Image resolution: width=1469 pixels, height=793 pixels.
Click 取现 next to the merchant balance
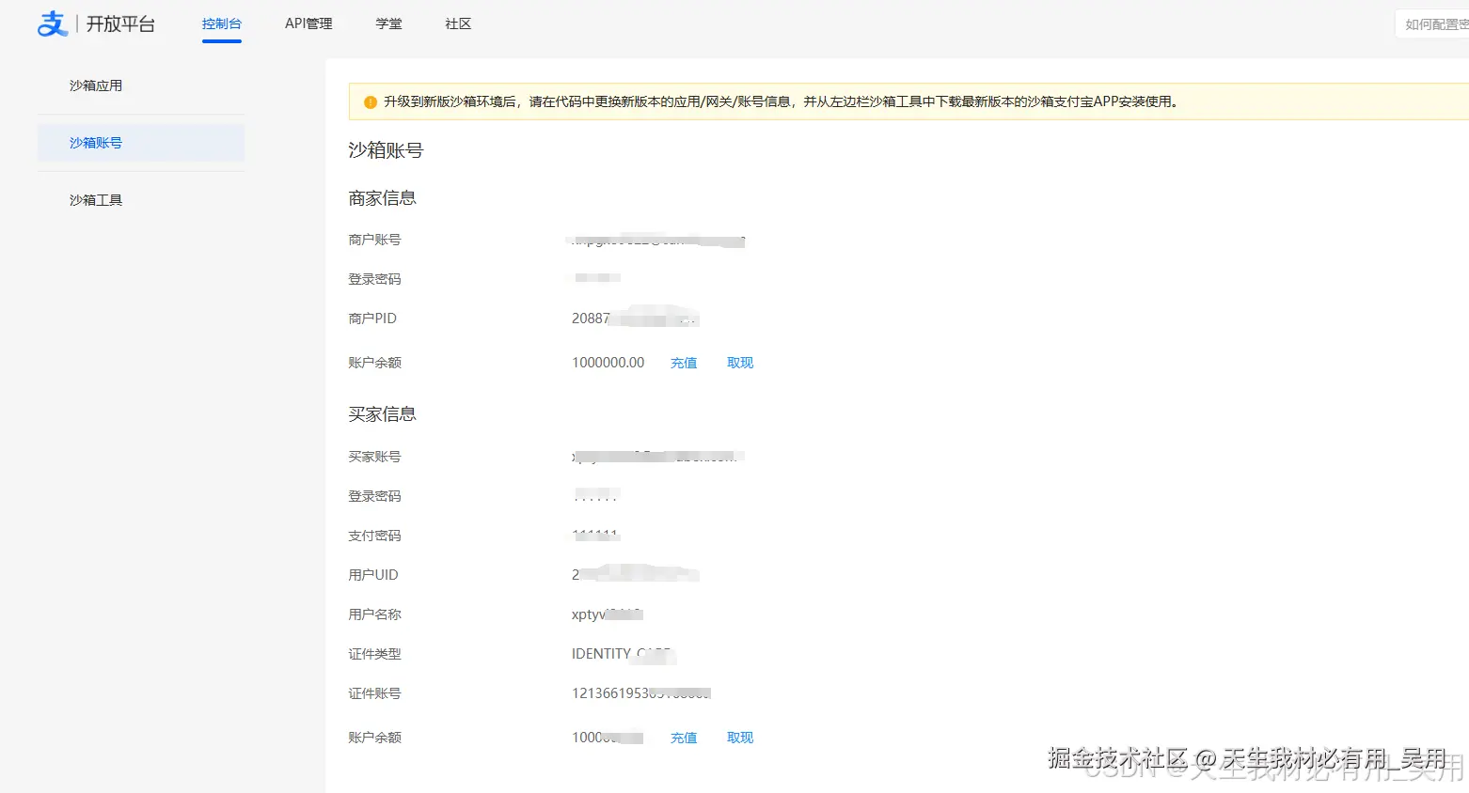click(x=740, y=362)
